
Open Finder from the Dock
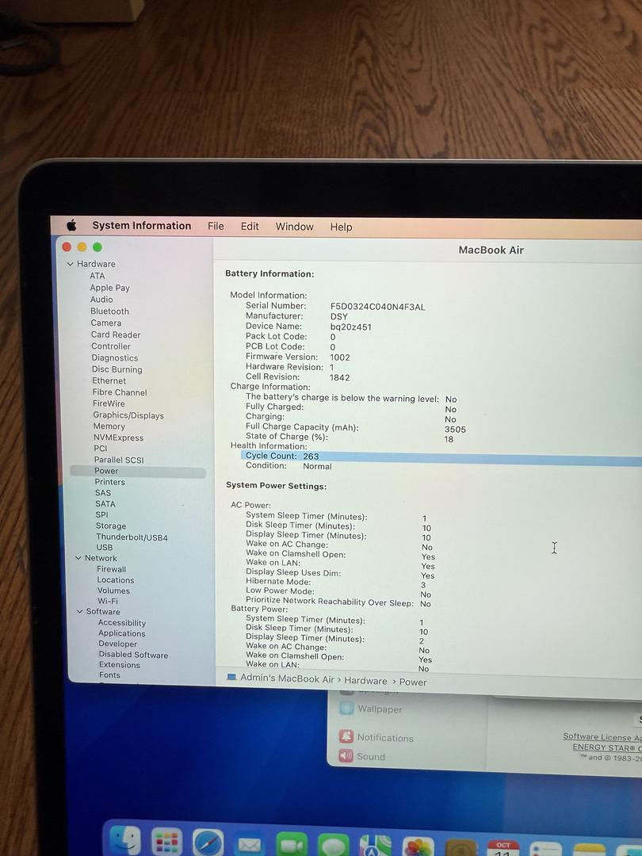tap(125, 842)
